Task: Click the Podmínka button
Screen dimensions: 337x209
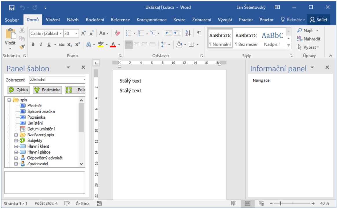Action: [x=47, y=90]
